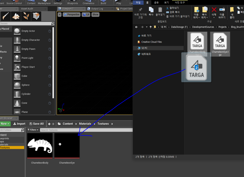Screen dimensions: 244x177
Task: Open Explorer recent locations dropdown arrow
Action: pos(147,27)
